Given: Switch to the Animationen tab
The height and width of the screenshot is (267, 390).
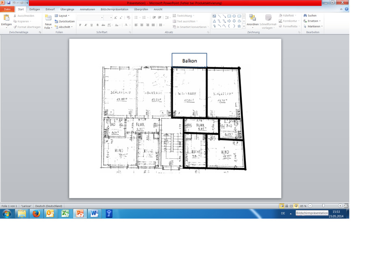Looking at the screenshot, I should click(87, 9).
